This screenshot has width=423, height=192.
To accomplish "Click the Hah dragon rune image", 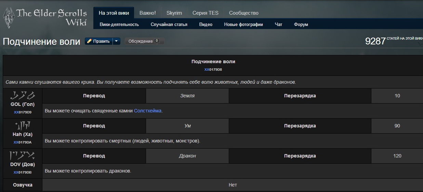I will 23,126.
